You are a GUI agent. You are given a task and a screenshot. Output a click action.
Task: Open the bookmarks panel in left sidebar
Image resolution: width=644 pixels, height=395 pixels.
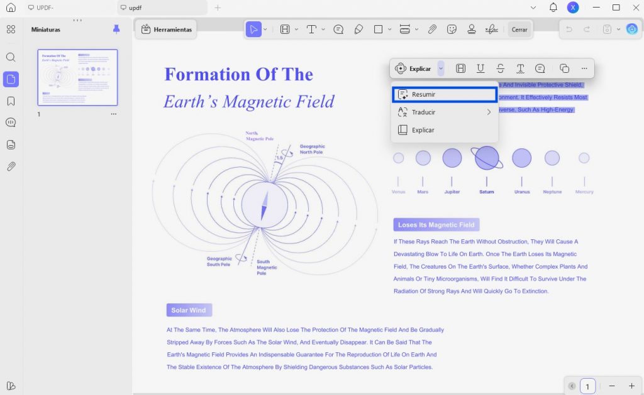11,101
